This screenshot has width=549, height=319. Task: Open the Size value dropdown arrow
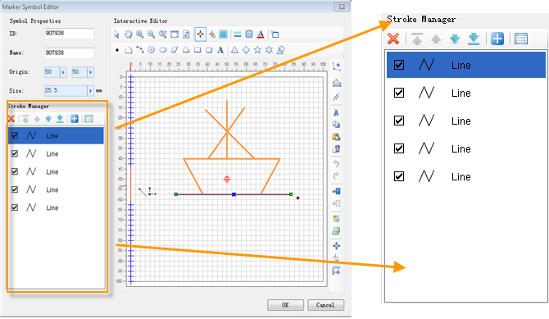90,91
